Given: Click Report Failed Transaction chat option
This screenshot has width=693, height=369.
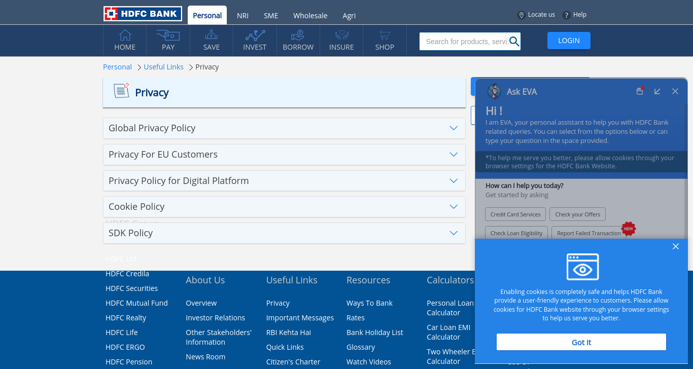Looking at the screenshot, I should [589, 233].
